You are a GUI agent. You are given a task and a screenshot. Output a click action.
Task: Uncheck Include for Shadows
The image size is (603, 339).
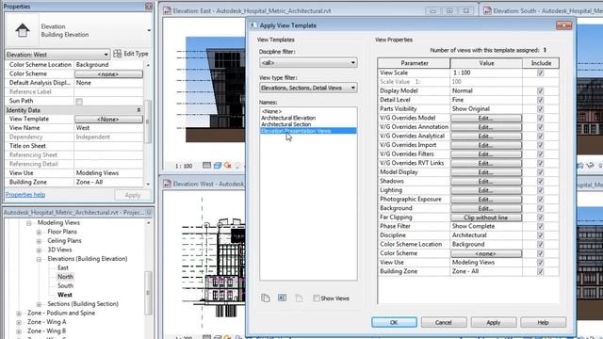click(540, 181)
